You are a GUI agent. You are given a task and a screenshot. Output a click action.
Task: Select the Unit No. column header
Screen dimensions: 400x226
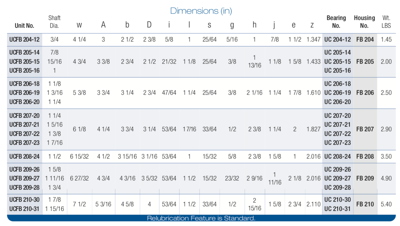click(24, 26)
